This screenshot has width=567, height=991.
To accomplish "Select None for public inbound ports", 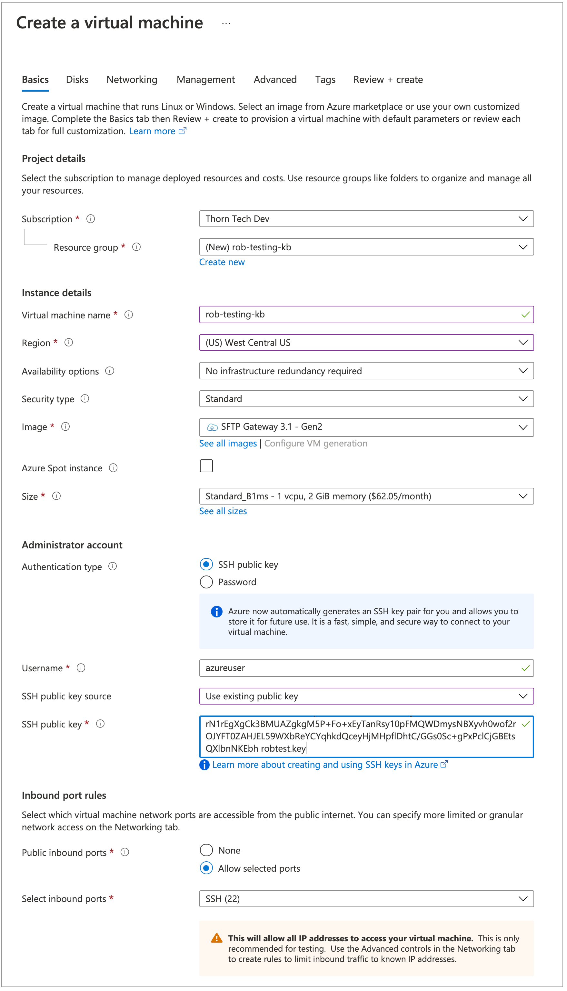I will pyautogui.click(x=206, y=850).
